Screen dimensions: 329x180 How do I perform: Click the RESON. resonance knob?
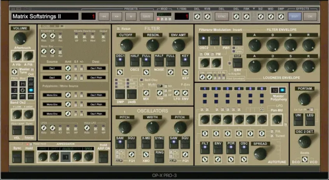pyautogui.click(x=152, y=45)
